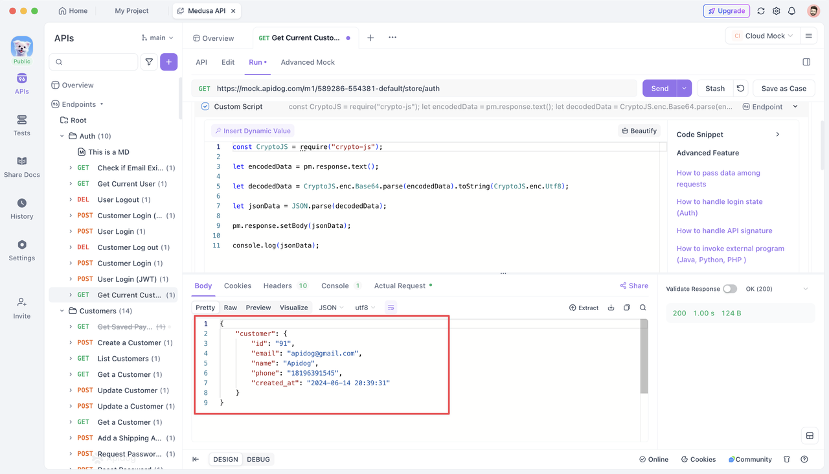Image resolution: width=829 pixels, height=474 pixels.
Task: Open the Actual Request tab
Action: [403, 286]
